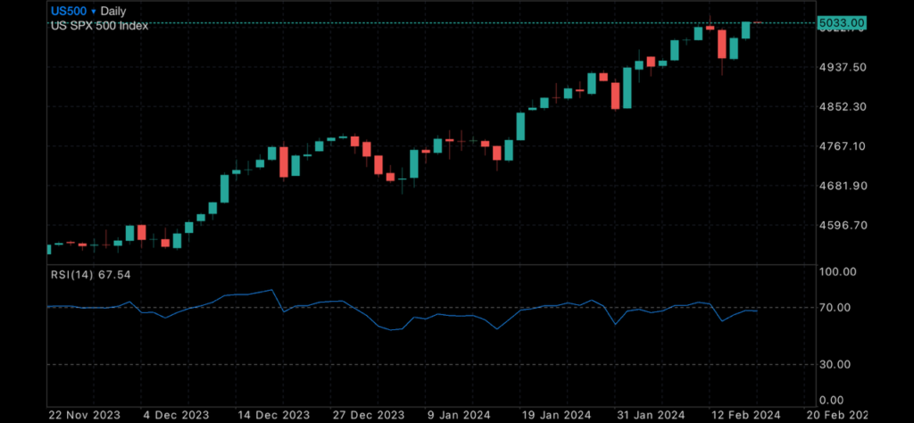
Task: Click the 4767.10 price axis label
Action: [843, 146]
